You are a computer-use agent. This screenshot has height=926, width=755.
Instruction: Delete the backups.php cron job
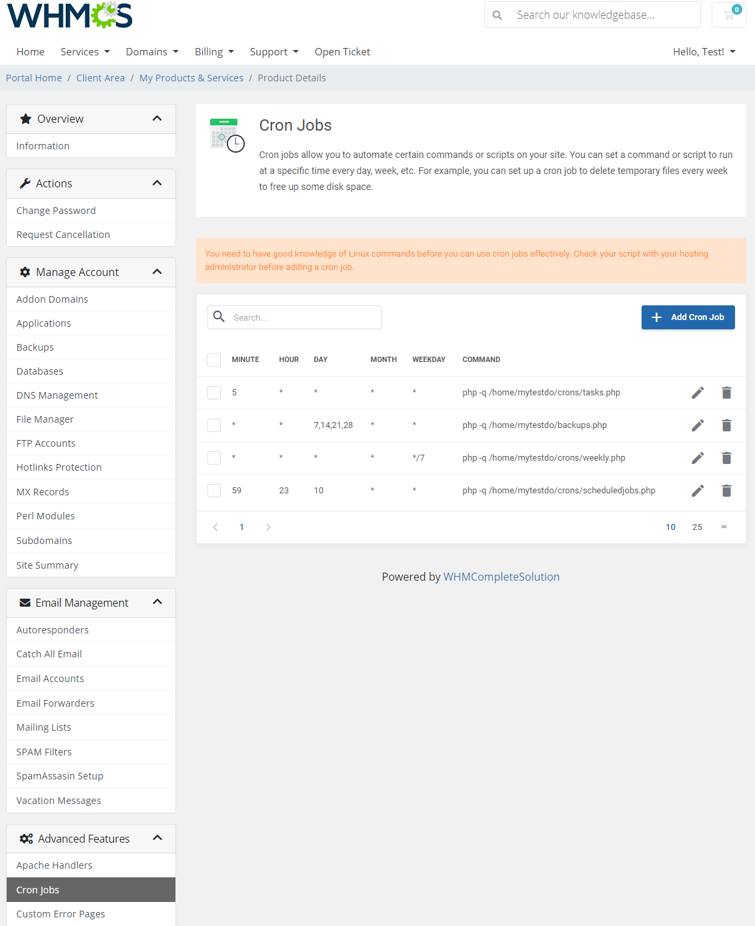(x=726, y=425)
